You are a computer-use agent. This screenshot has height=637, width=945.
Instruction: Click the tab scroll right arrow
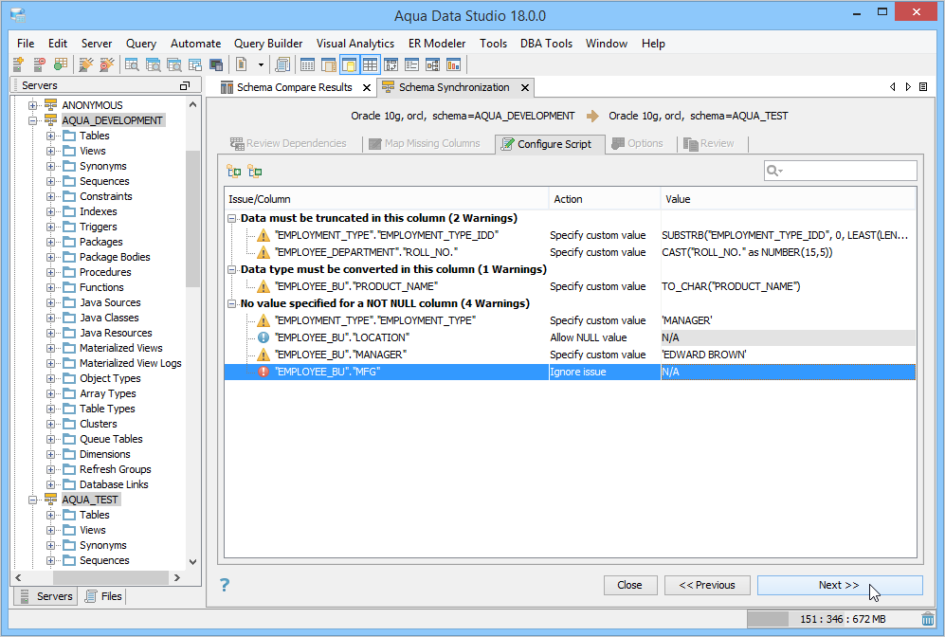(908, 87)
